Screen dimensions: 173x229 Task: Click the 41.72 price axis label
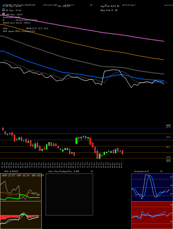point(168,127)
